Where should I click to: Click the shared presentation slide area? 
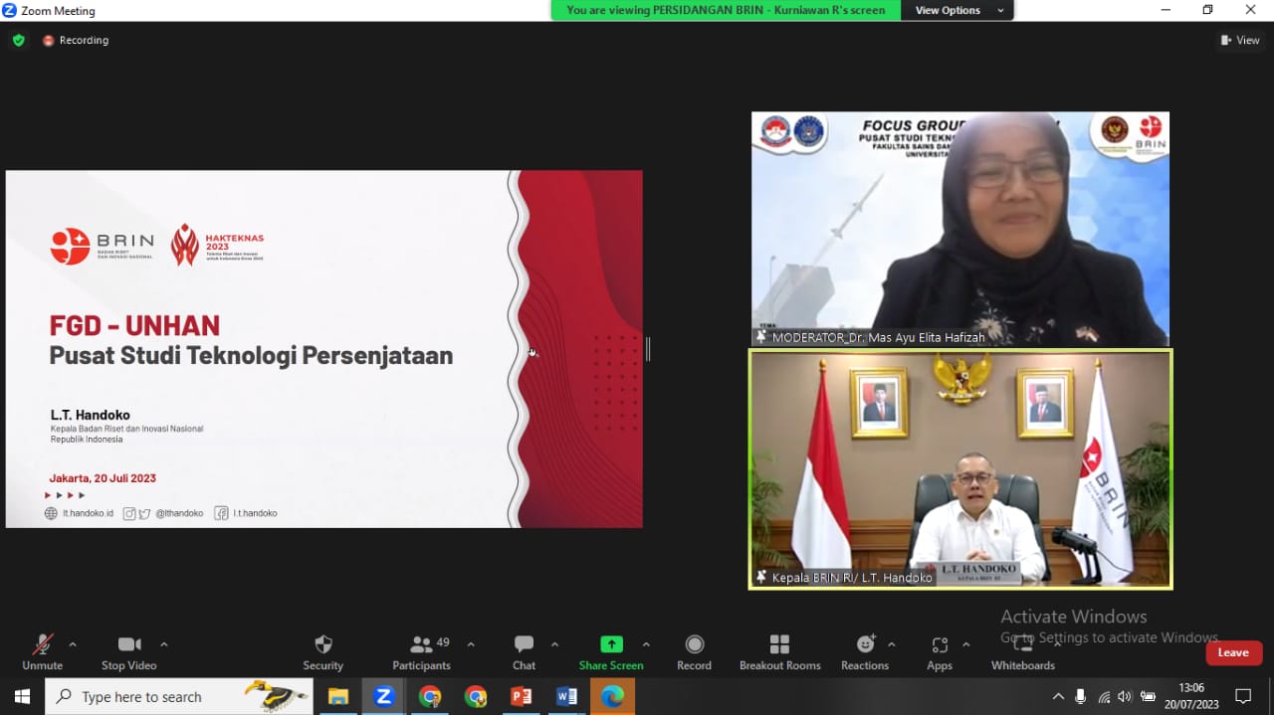[324, 349]
